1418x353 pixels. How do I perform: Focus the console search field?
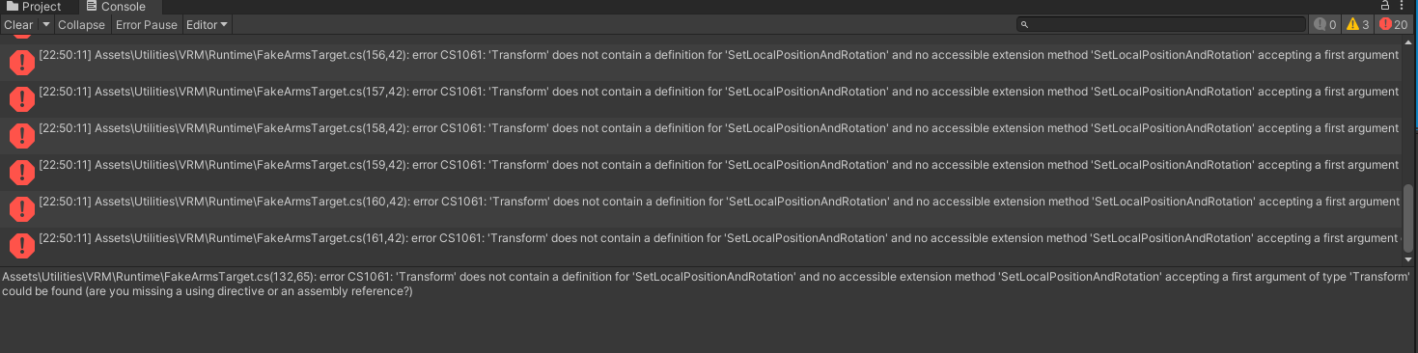(1160, 24)
